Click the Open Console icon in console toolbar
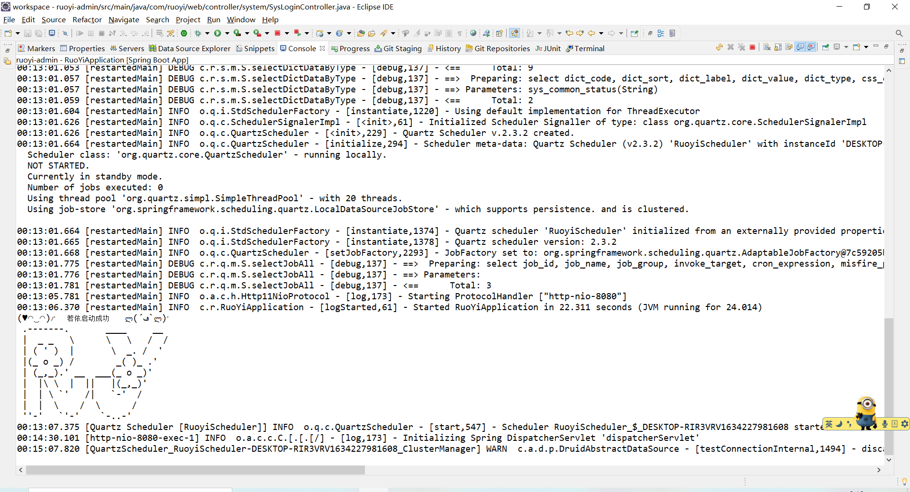 [x=856, y=47]
